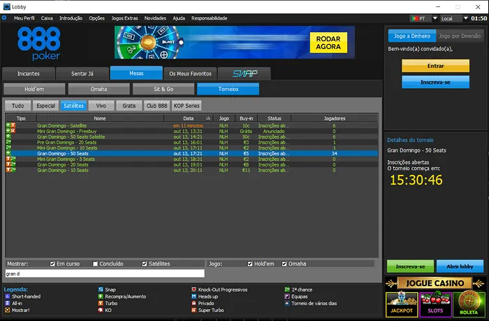The height and width of the screenshot is (321, 489).
Task: Open the PT language dropdown arrow
Action: (x=435, y=18)
